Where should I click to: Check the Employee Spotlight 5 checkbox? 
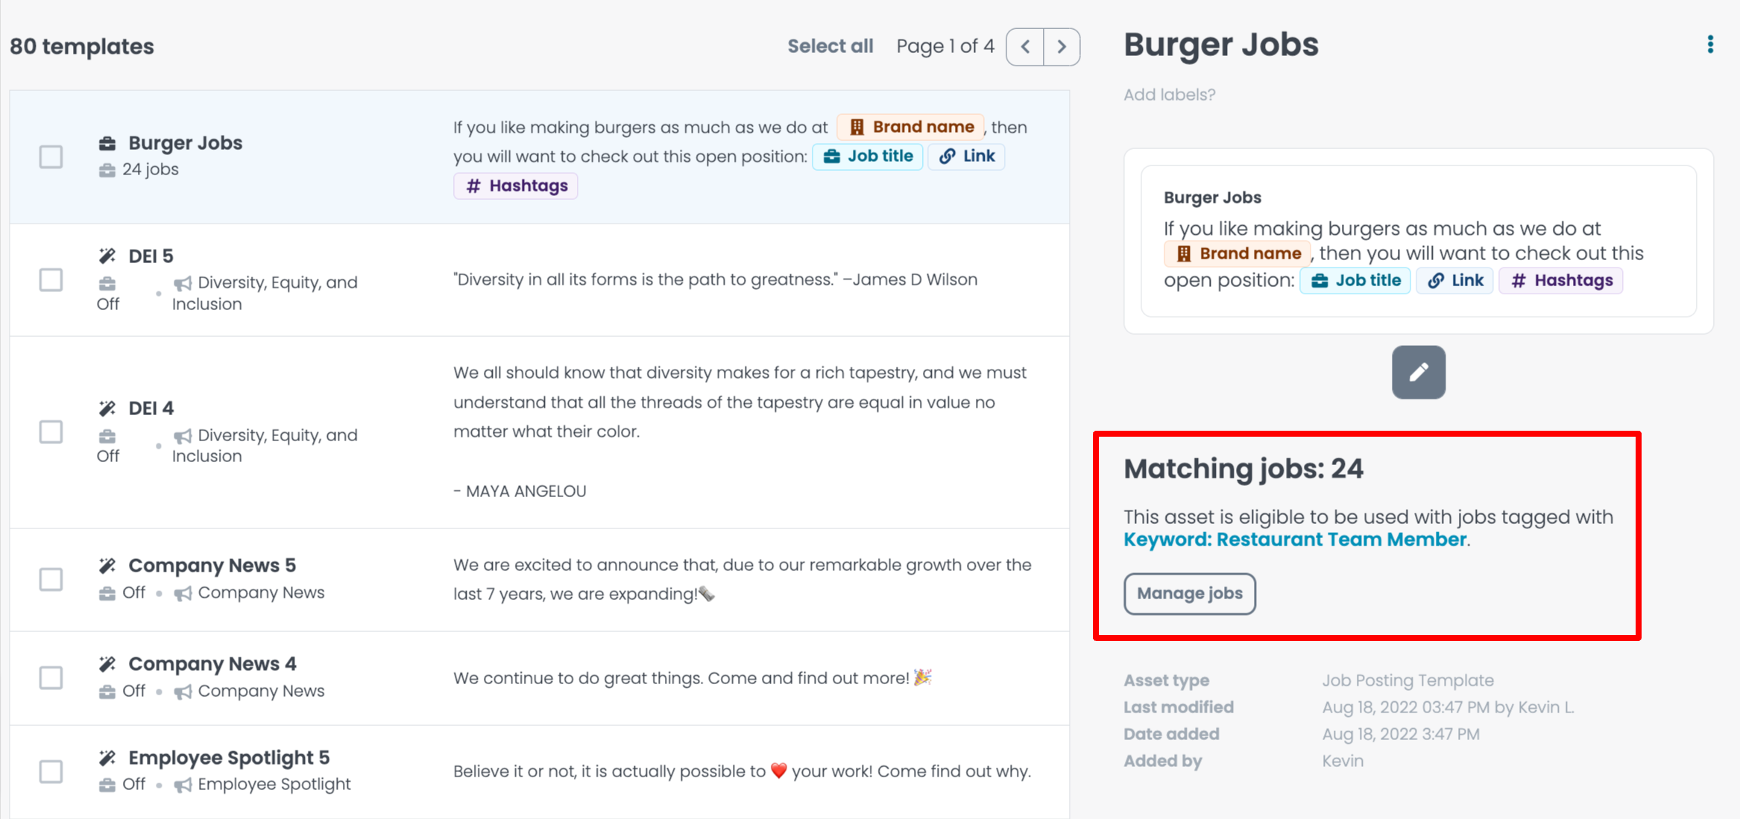[51, 771]
